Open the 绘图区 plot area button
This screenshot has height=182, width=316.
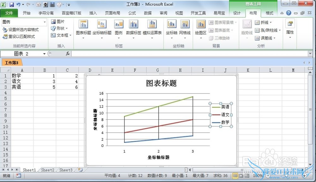[201, 29]
